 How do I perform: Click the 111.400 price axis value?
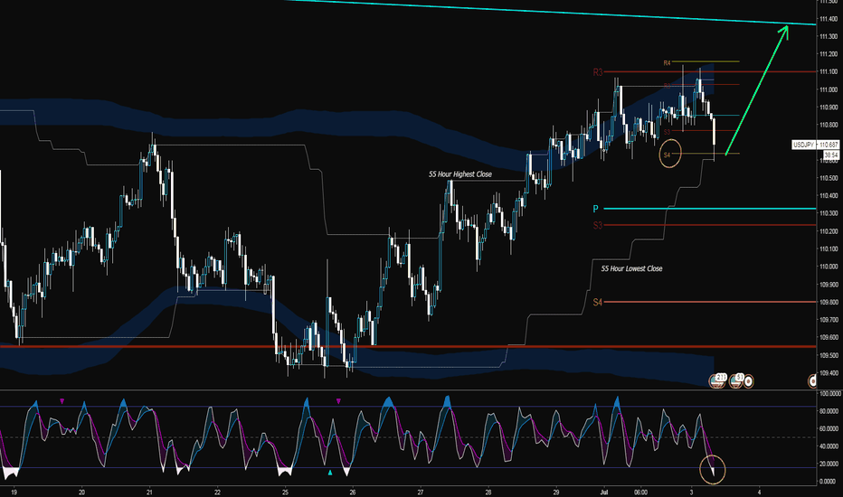[x=829, y=19]
